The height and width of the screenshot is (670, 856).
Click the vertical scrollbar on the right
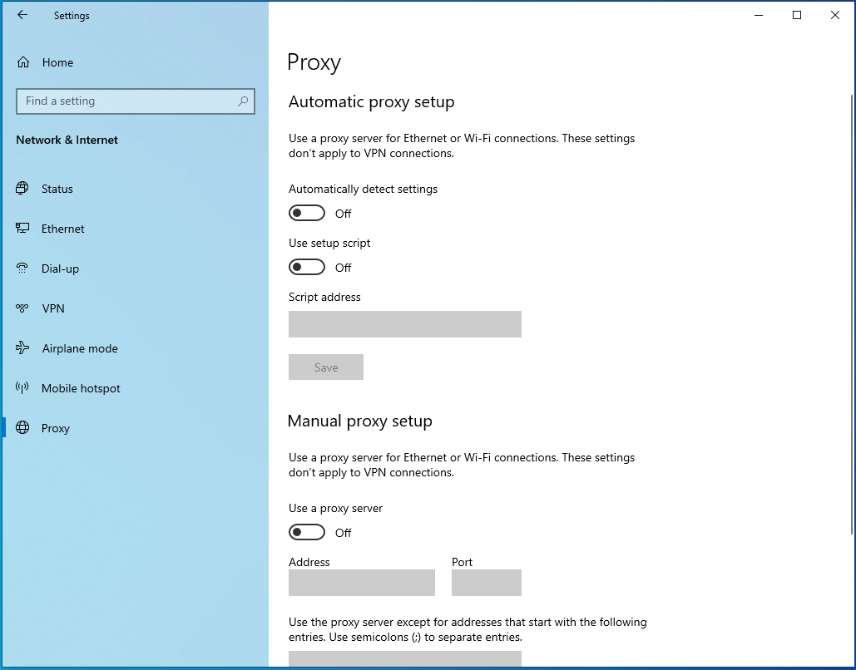[852, 314]
